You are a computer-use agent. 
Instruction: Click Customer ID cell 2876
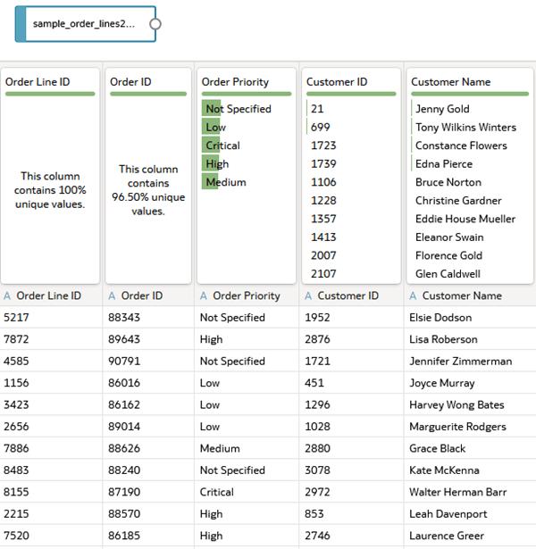click(x=351, y=339)
